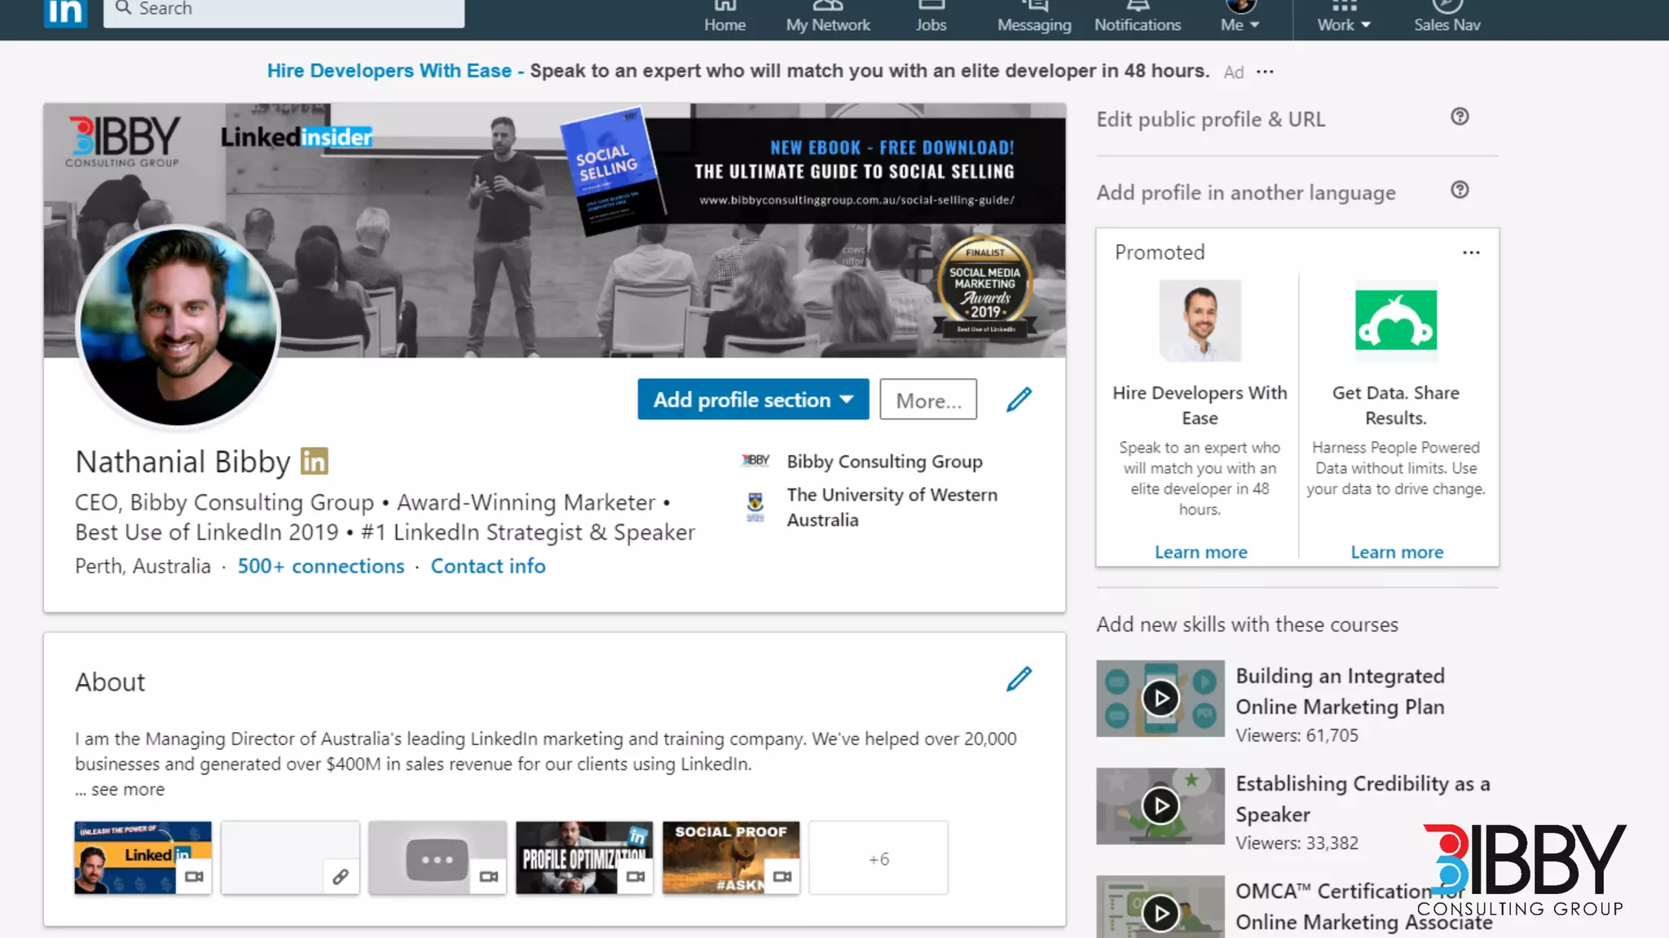The width and height of the screenshot is (1669, 938).
Task: Open help icon for Edit public profile
Action: point(1460,117)
